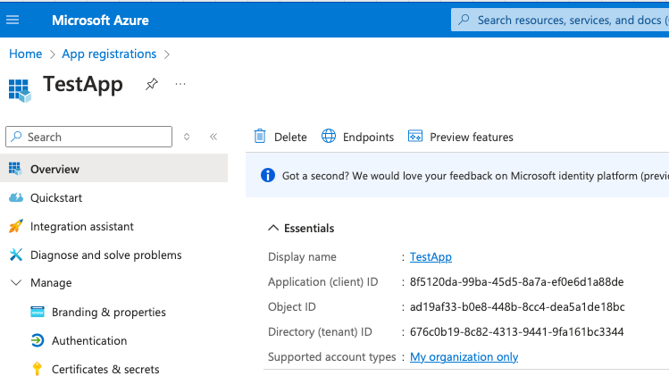Click the magnifier icon in global search

click(464, 20)
